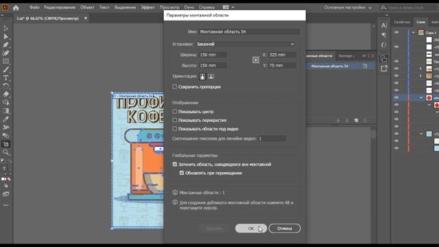Select the Eyedropper tool
Viewport: 439px width, 247px height.
(x=6, y=119)
